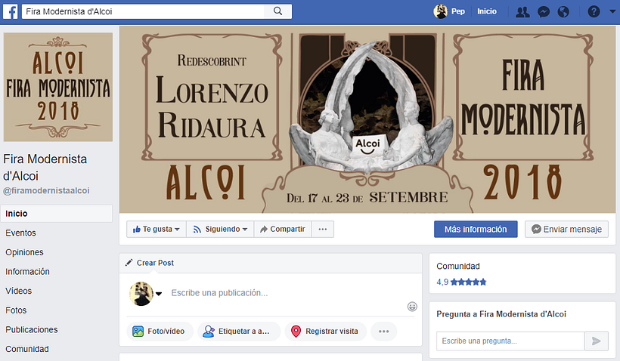Open more composer options ellipsis
The height and width of the screenshot is (361, 620).
pyautogui.click(x=384, y=332)
